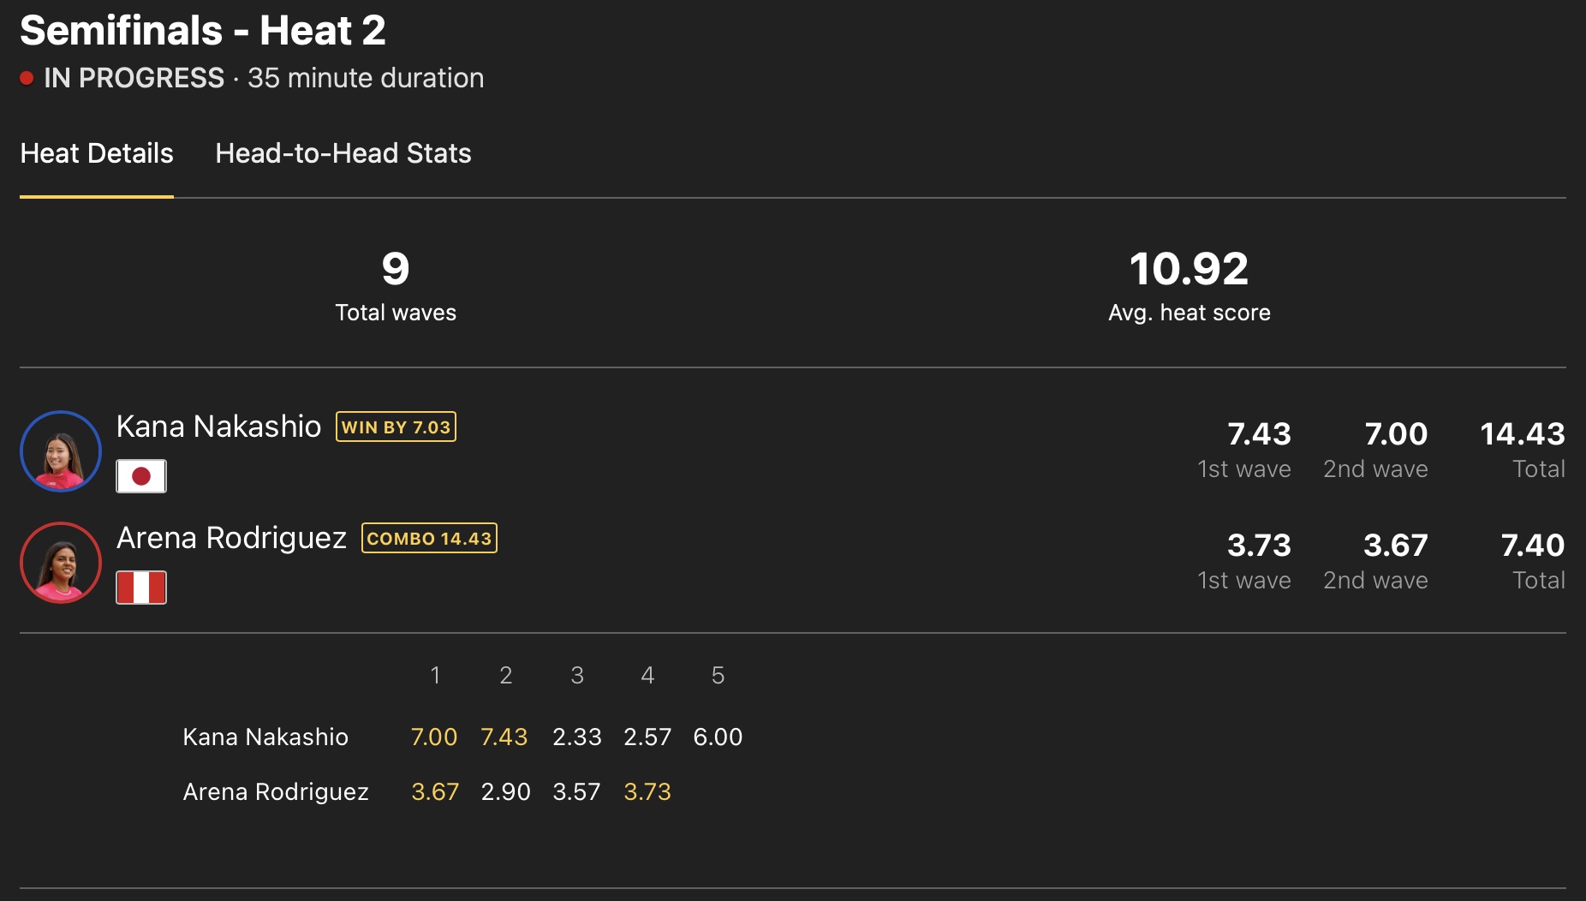The width and height of the screenshot is (1586, 901).
Task: Click the Japan flag icon
Action: tap(141, 476)
